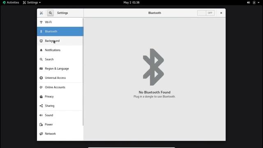Screen dimensions: 263x148
Task: Click the Sound speaker icon in sidebar
Action: point(41,115)
